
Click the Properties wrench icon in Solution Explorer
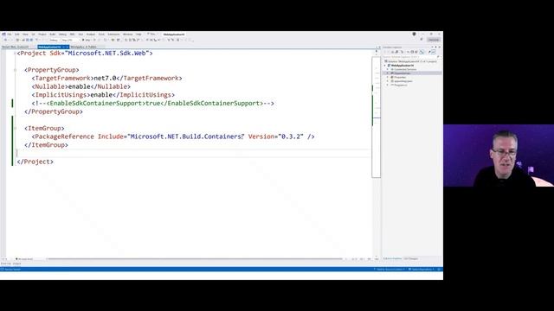[x=429, y=52]
